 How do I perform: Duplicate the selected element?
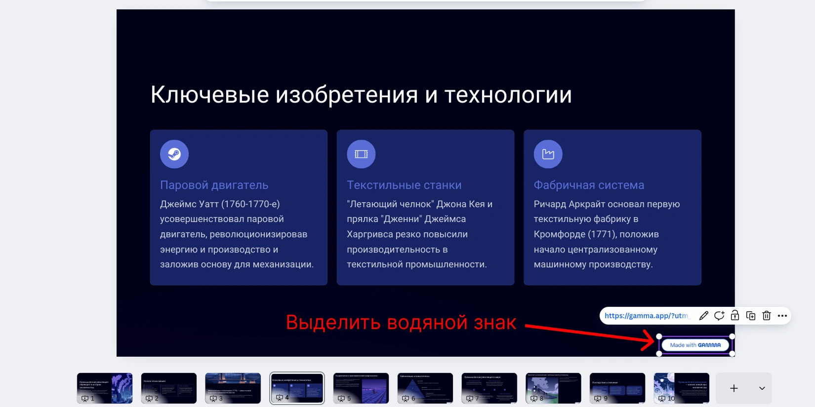(751, 316)
